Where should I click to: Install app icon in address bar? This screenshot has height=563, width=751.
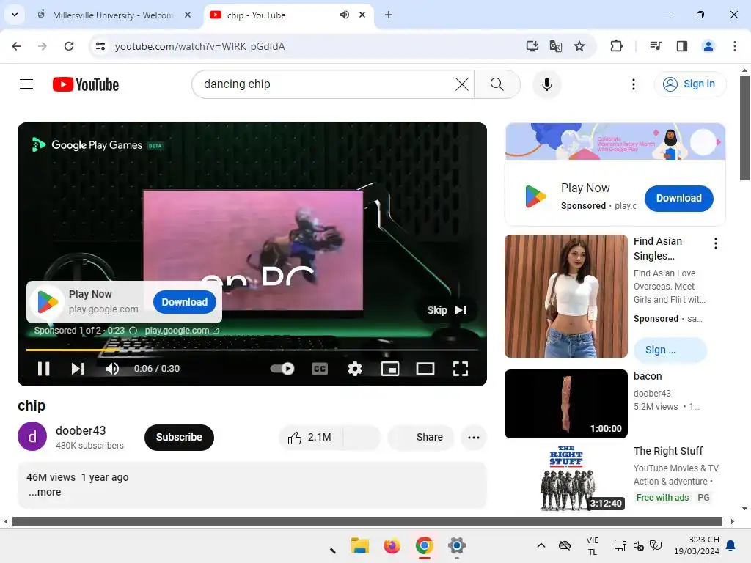pyautogui.click(x=532, y=46)
